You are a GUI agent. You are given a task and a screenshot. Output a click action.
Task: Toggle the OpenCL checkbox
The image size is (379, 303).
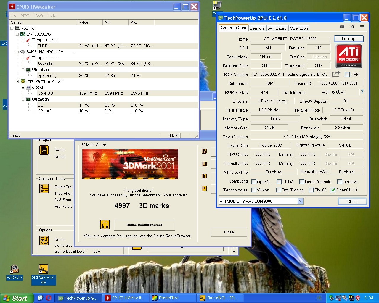point(254,182)
